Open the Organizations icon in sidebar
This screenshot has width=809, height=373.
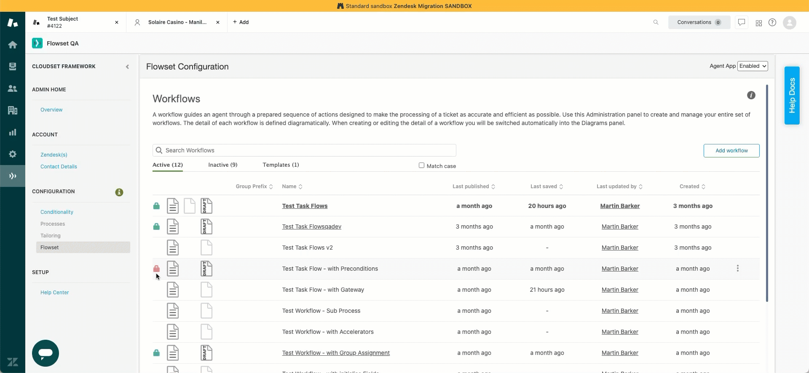point(13,110)
